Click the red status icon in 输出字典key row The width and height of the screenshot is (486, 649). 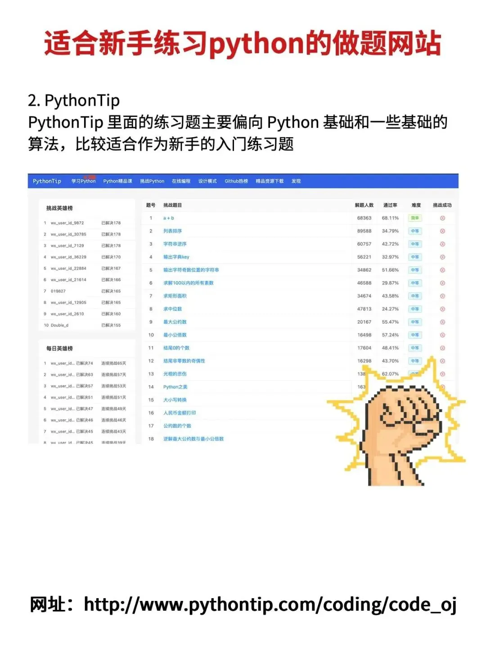point(442,257)
